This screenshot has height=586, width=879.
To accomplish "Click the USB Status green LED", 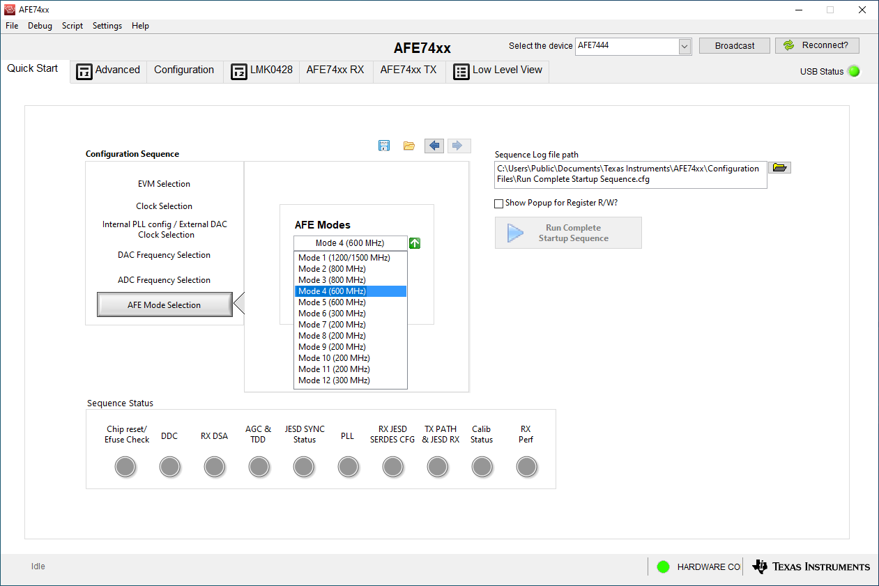I will (854, 71).
